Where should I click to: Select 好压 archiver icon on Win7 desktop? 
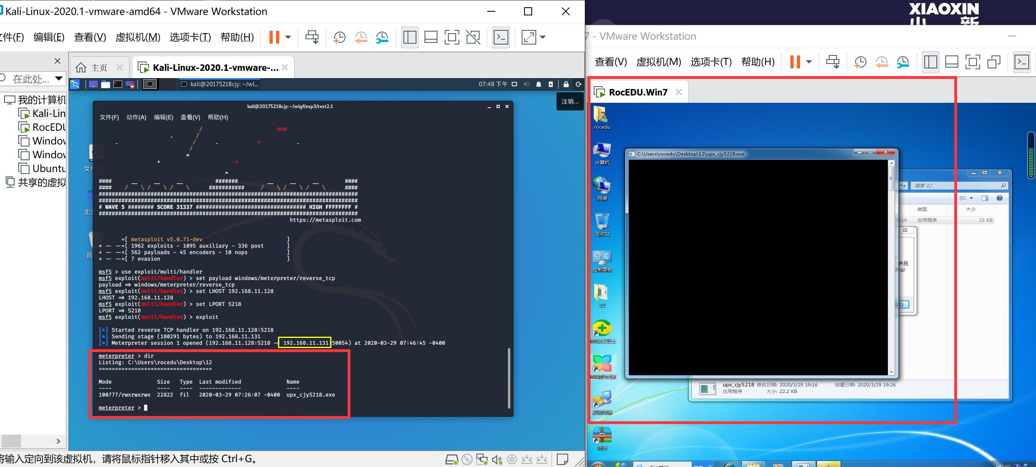(x=602, y=439)
